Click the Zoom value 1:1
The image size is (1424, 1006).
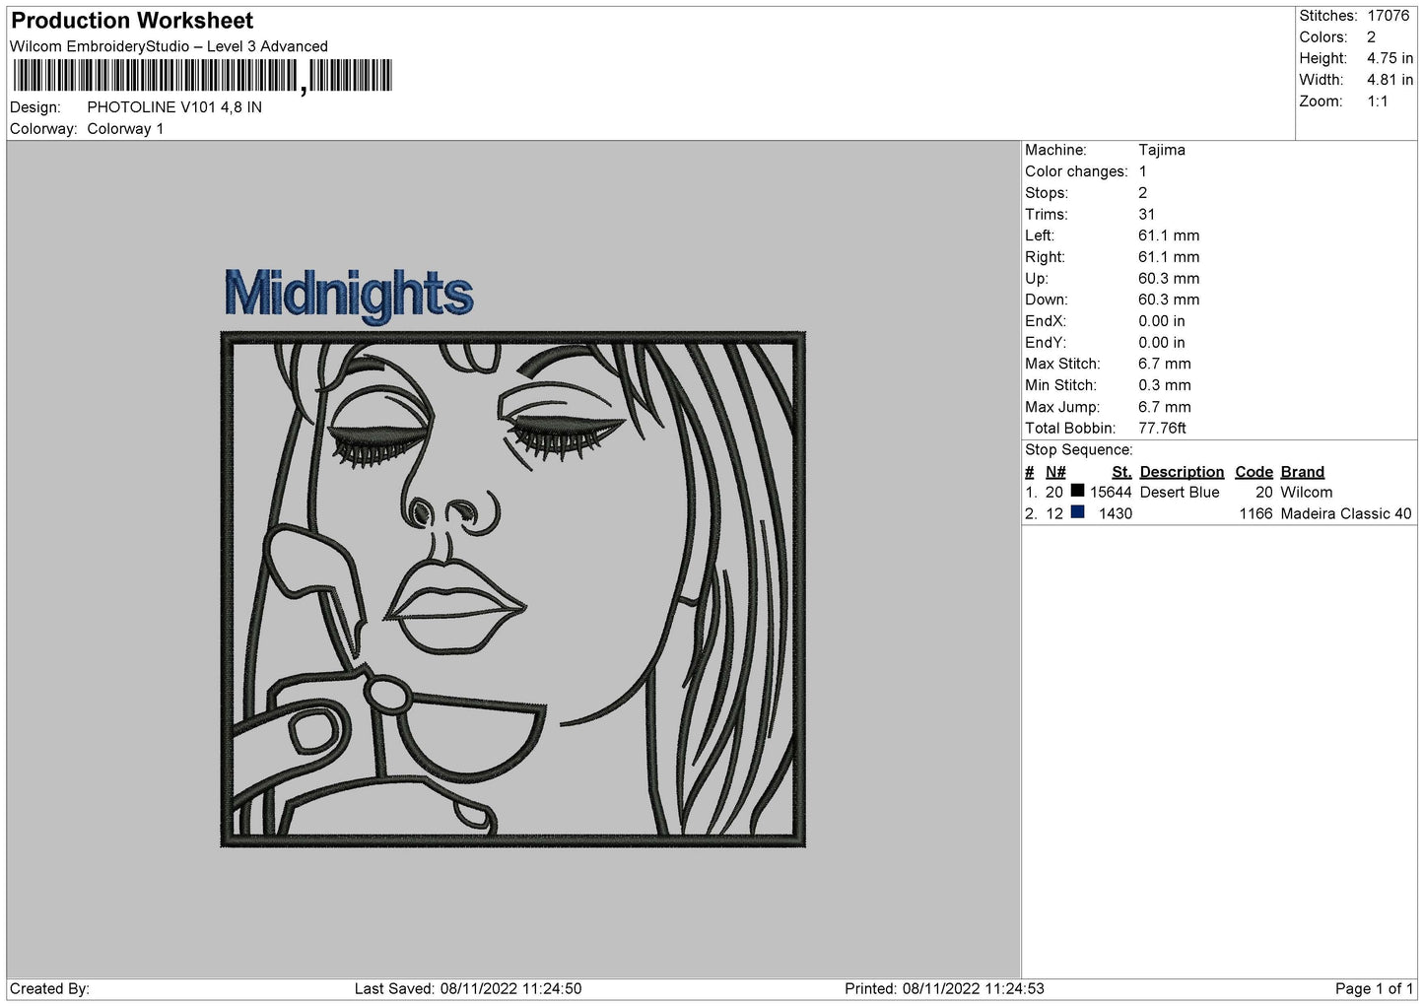[x=1377, y=101]
